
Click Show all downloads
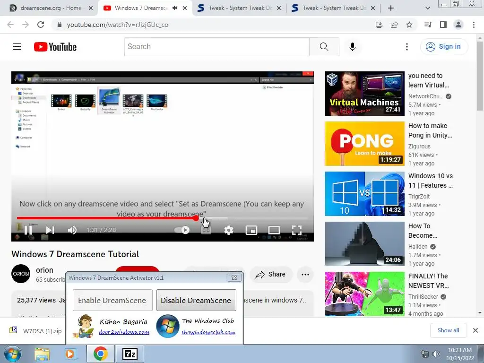[448, 330]
